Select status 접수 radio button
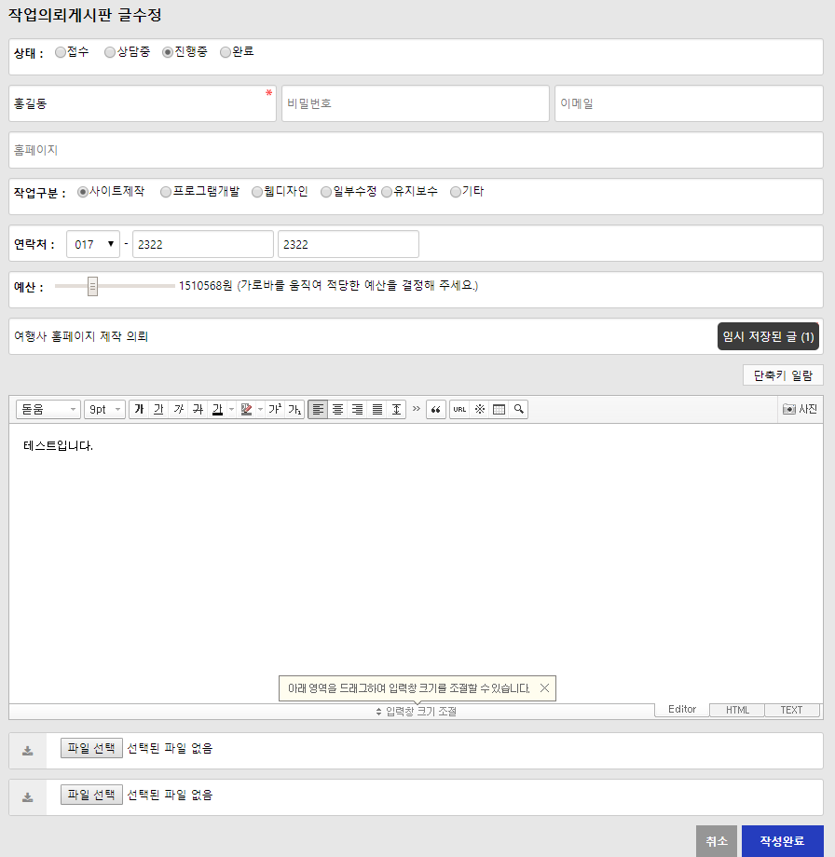Image resolution: width=835 pixels, height=857 pixels. click(x=61, y=52)
